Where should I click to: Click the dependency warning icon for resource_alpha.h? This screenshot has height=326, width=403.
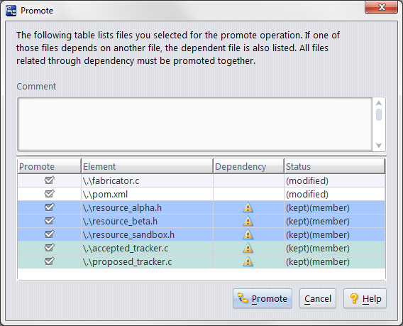coord(248,207)
